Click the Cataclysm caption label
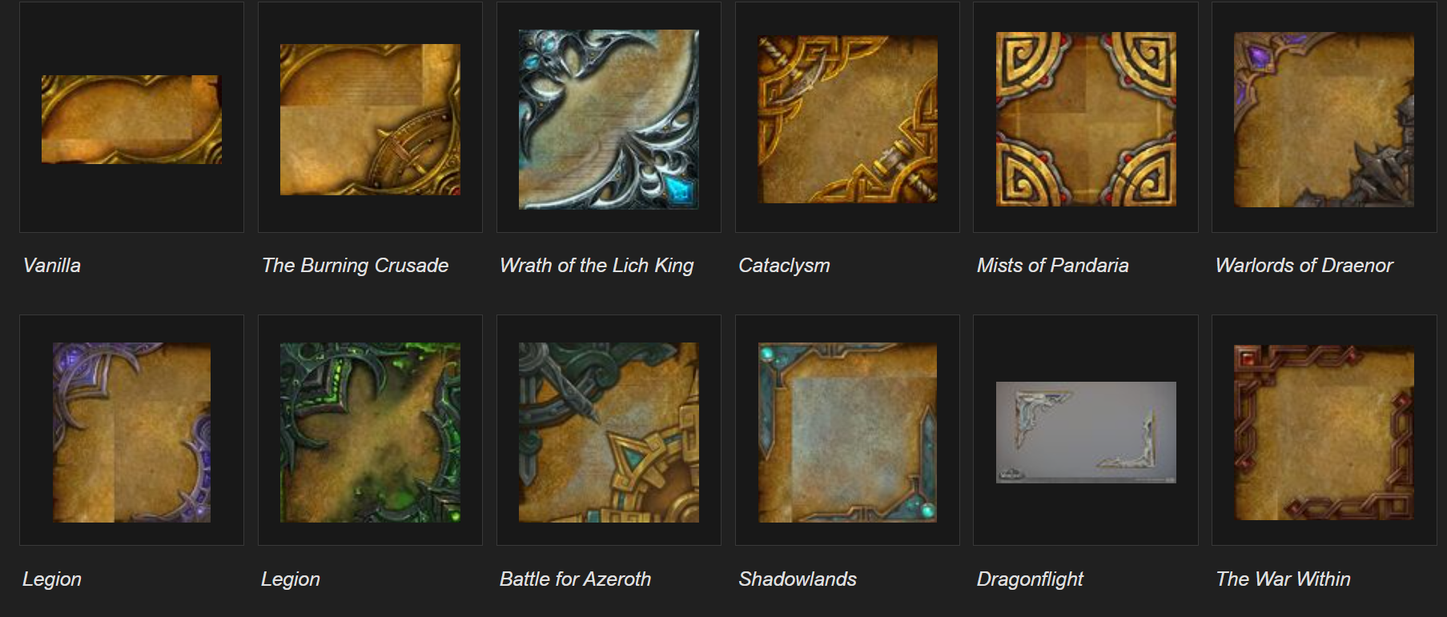This screenshot has width=1447, height=617. pyautogui.click(x=784, y=266)
